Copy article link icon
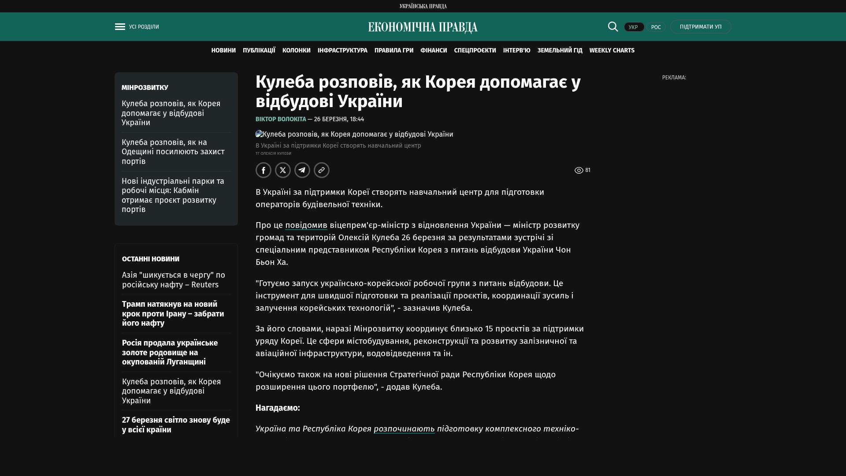The image size is (846, 476). [322, 170]
